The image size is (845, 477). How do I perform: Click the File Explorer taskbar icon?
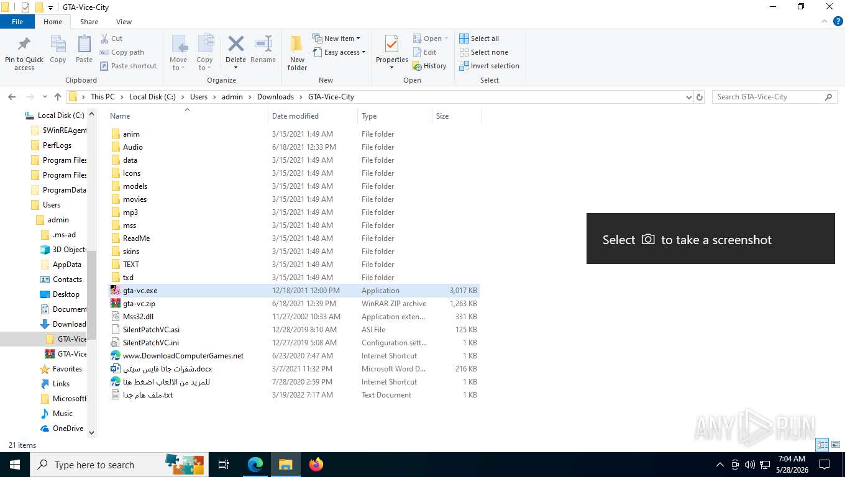click(285, 465)
